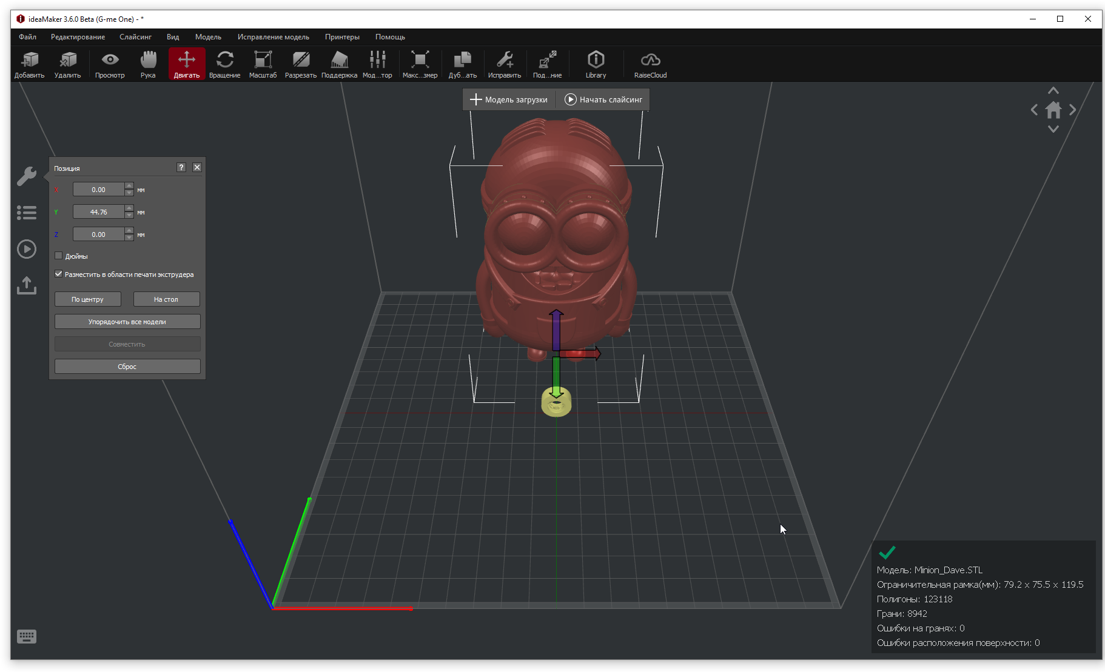The image size is (1105, 672).
Task: Select the Просмотр (View) eye tool
Action: [110, 64]
